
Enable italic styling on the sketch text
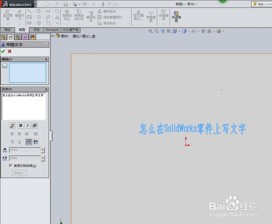click(x=27, y=125)
